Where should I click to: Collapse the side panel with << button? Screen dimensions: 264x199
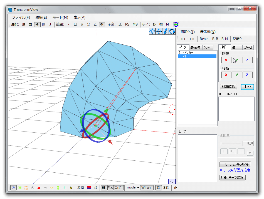[172, 182]
